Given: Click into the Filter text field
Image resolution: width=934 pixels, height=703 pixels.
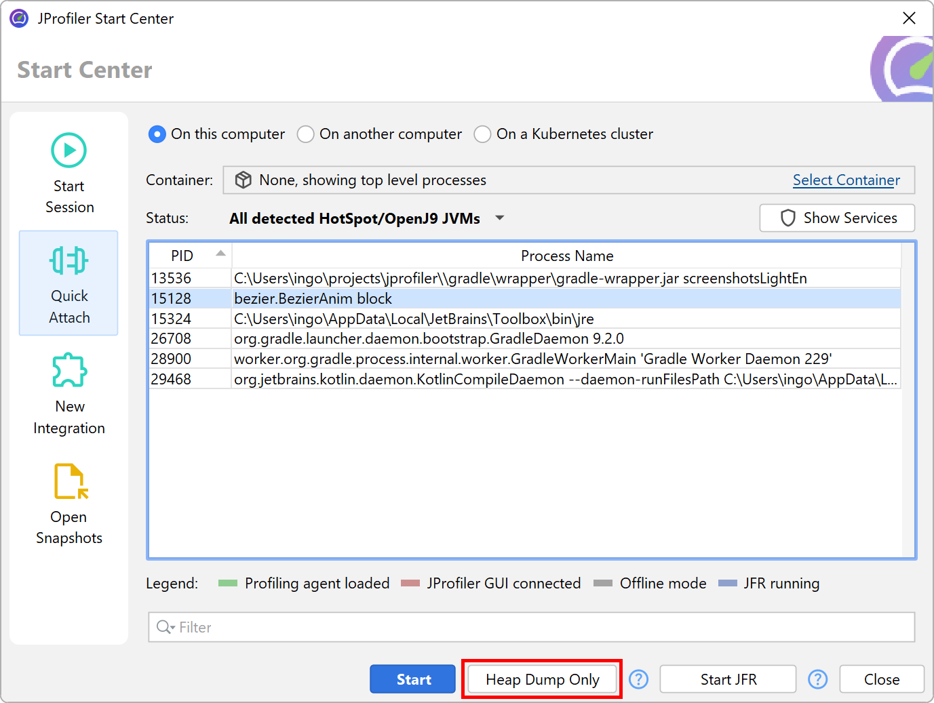Looking at the screenshot, I should point(543,627).
